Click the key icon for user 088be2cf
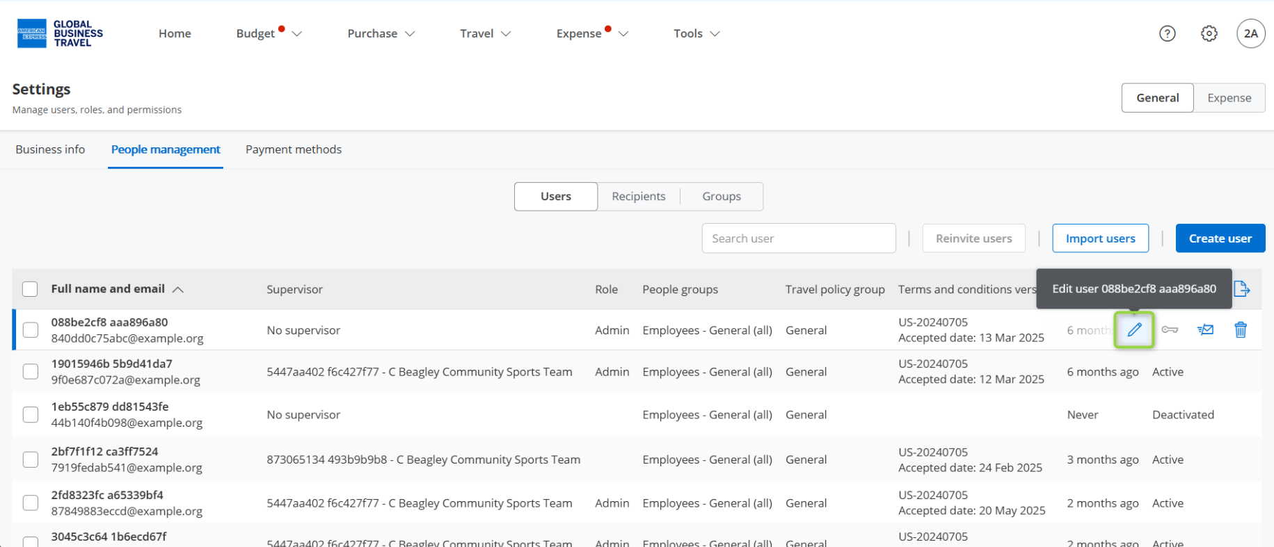This screenshot has width=1274, height=547. pos(1170,329)
